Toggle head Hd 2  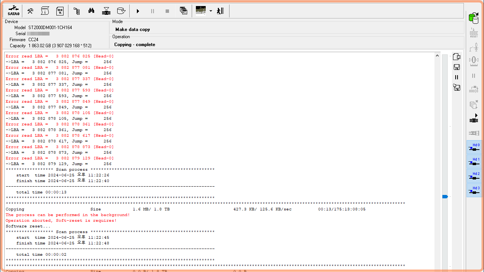[474, 176]
